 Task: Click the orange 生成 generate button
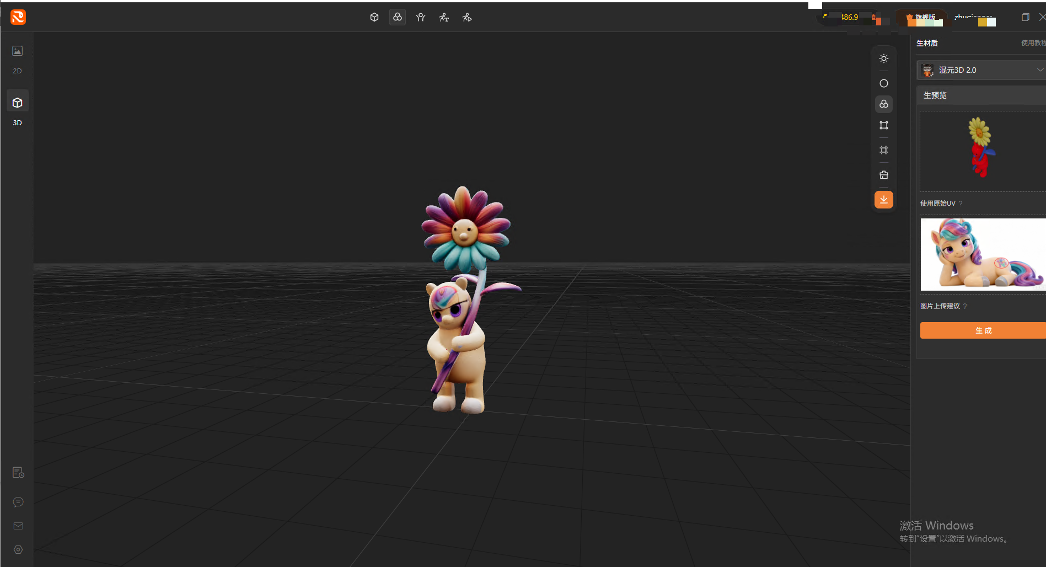pyautogui.click(x=983, y=330)
